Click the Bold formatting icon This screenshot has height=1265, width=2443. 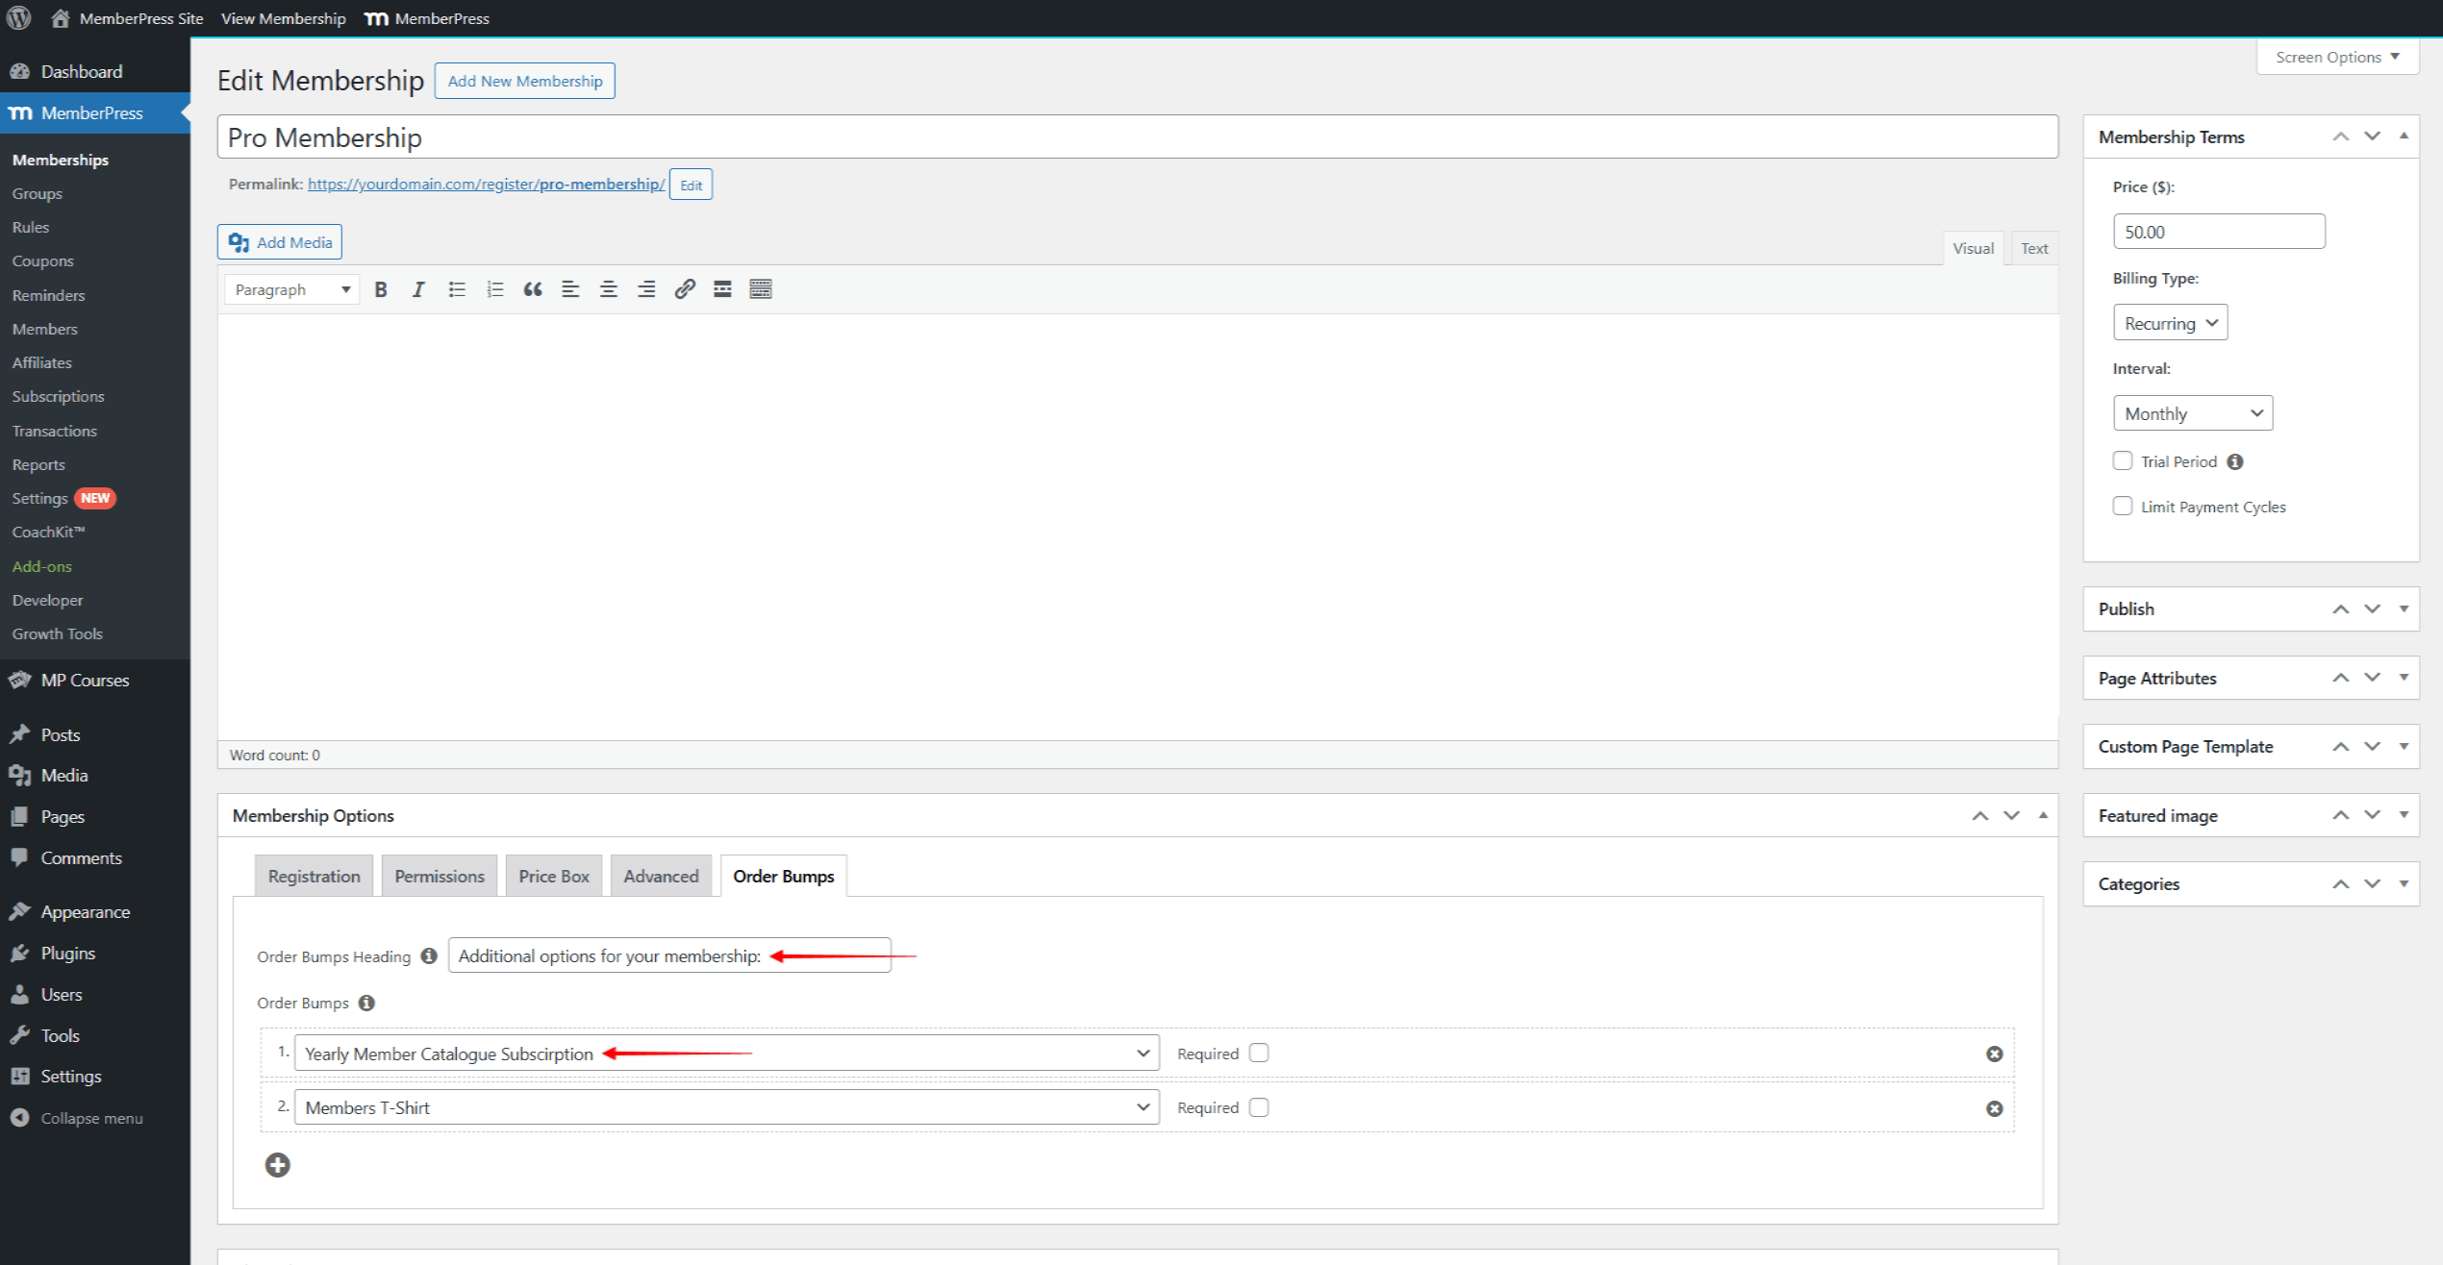381,288
